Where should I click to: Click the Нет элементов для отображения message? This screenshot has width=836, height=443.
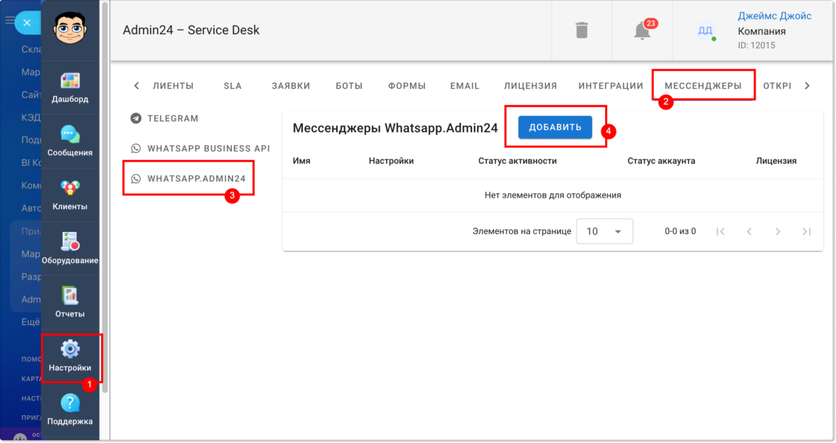click(553, 195)
